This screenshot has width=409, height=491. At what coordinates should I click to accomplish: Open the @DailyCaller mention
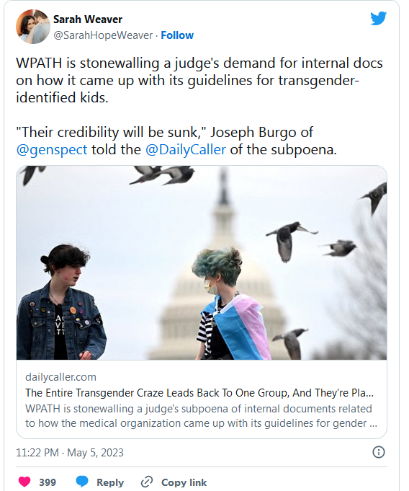click(x=186, y=150)
